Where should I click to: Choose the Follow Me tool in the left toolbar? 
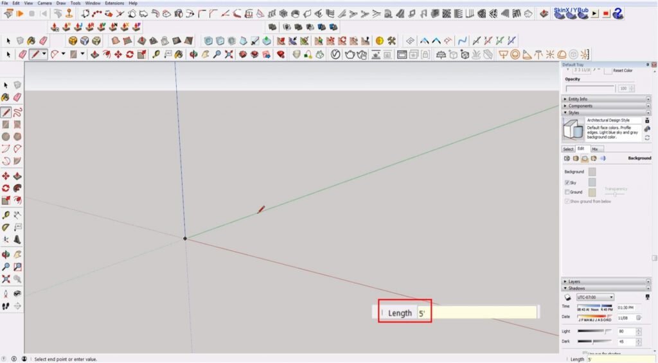tap(17, 188)
